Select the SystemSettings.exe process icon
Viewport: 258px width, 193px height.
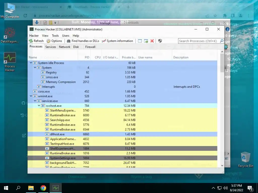click(x=47, y=158)
